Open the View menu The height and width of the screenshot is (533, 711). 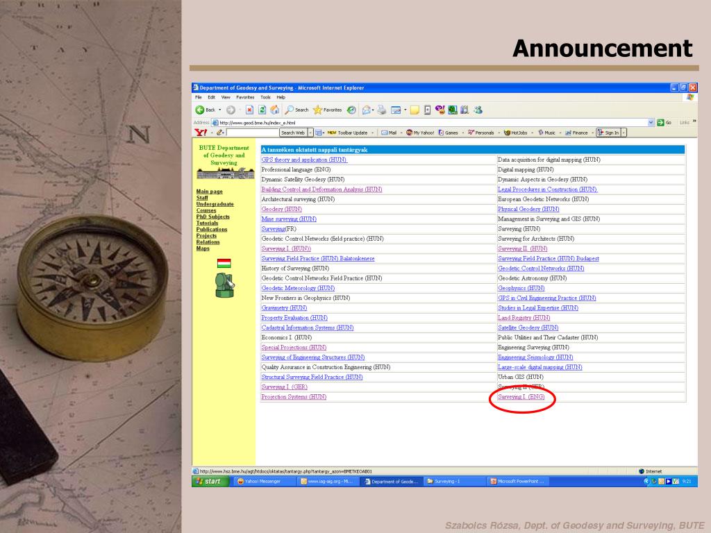[x=226, y=97]
